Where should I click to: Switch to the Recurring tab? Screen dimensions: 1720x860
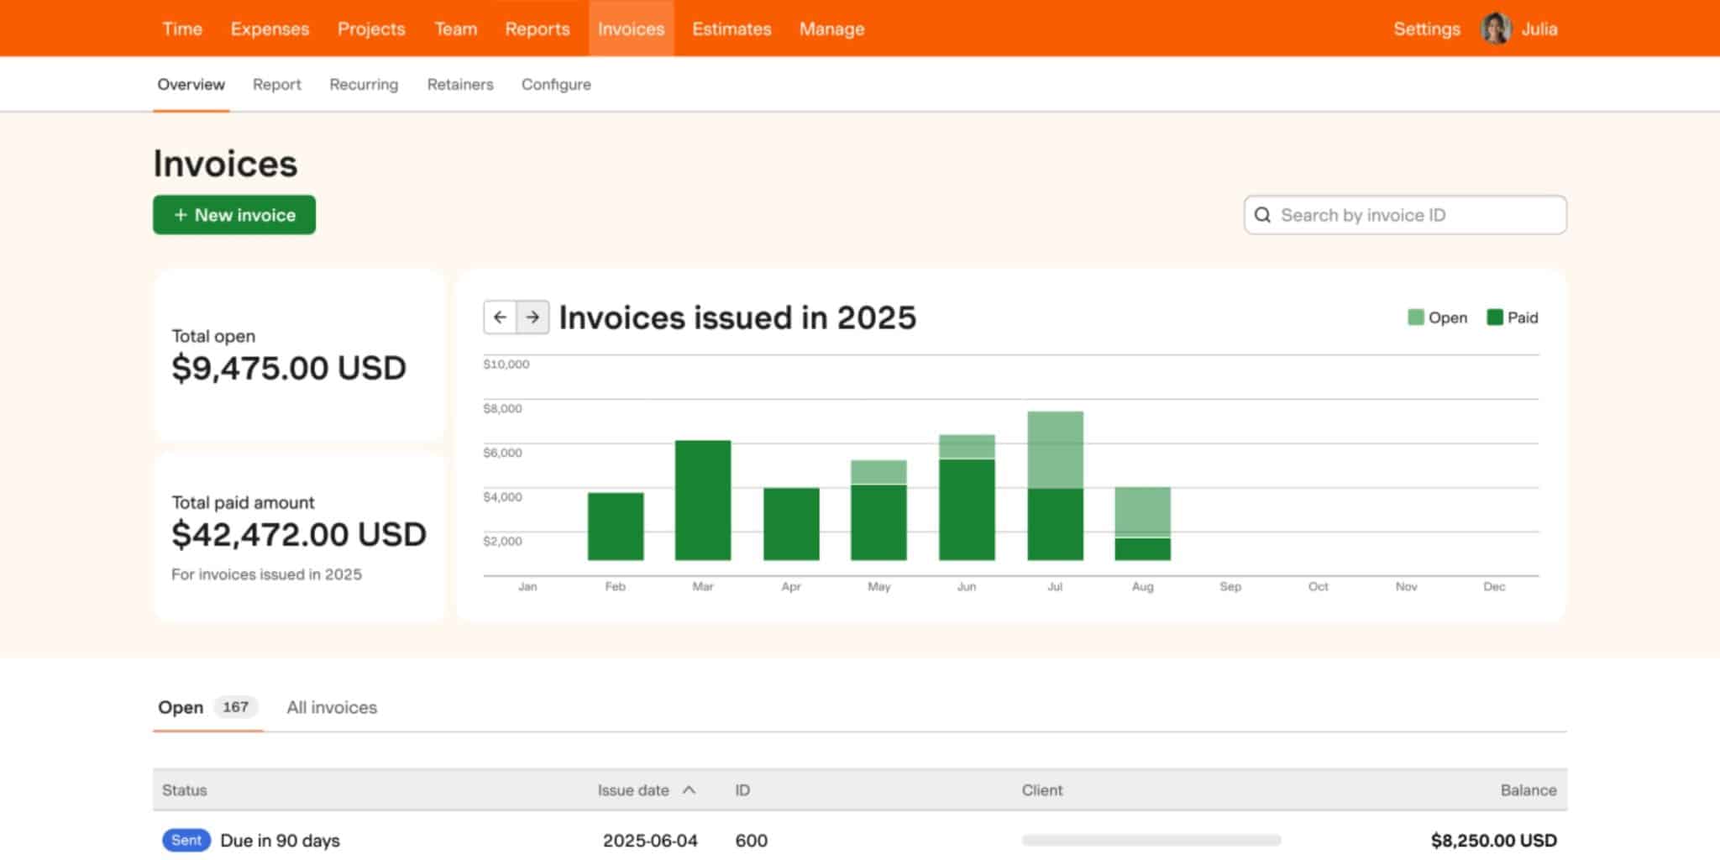(x=364, y=85)
